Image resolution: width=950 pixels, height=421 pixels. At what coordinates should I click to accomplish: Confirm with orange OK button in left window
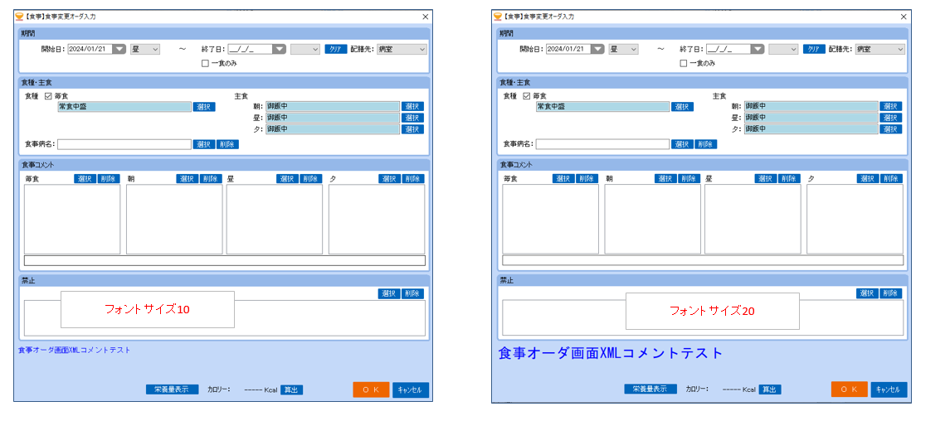(x=371, y=390)
